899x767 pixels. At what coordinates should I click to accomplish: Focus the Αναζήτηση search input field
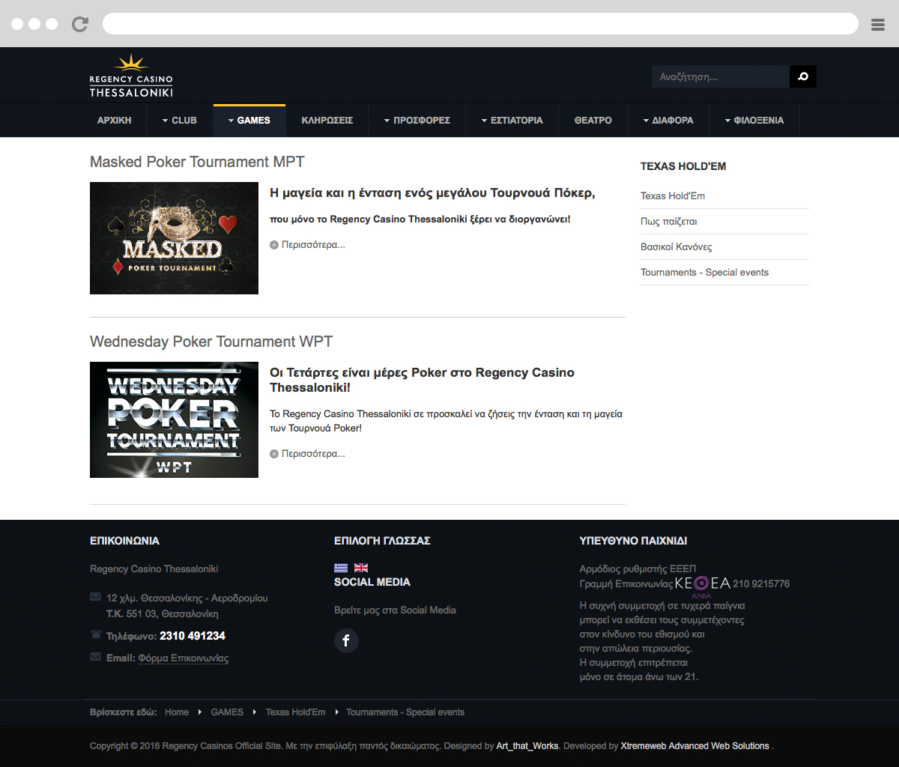[x=721, y=76]
